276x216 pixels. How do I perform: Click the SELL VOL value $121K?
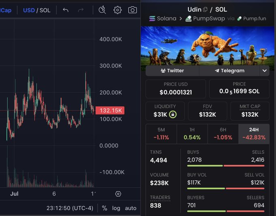[x=257, y=183]
